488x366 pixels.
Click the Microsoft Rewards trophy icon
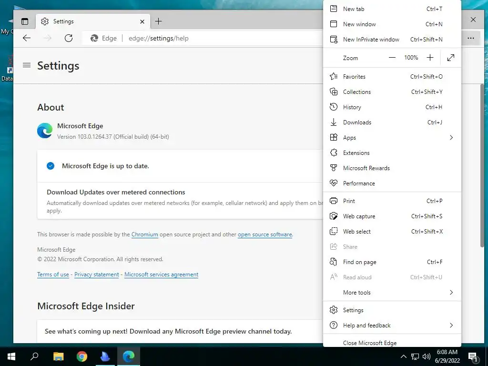[333, 168]
